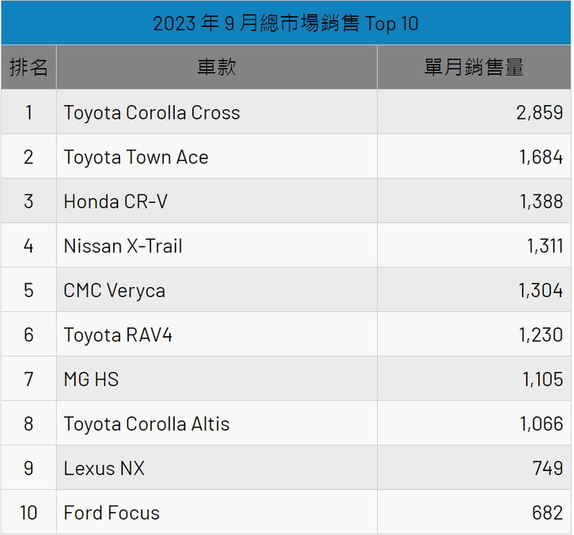Click the table title '2023 年 9 月總市場銷售 Top 10'
This screenshot has height=535, width=574.
tap(285, 23)
